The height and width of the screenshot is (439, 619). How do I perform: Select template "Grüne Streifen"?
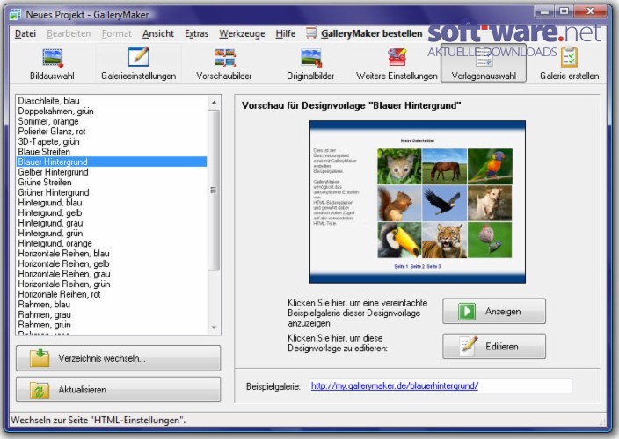tap(112, 183)
